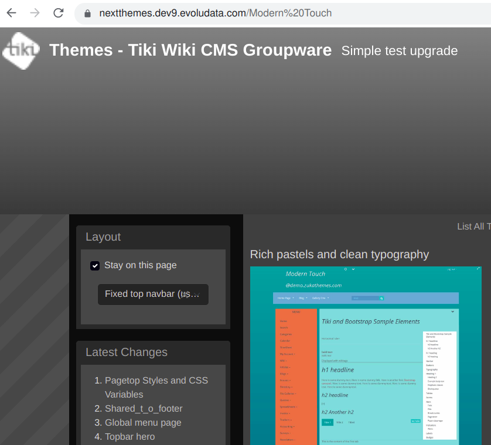Click the Latest Changes module heading

tap(127, 352)
